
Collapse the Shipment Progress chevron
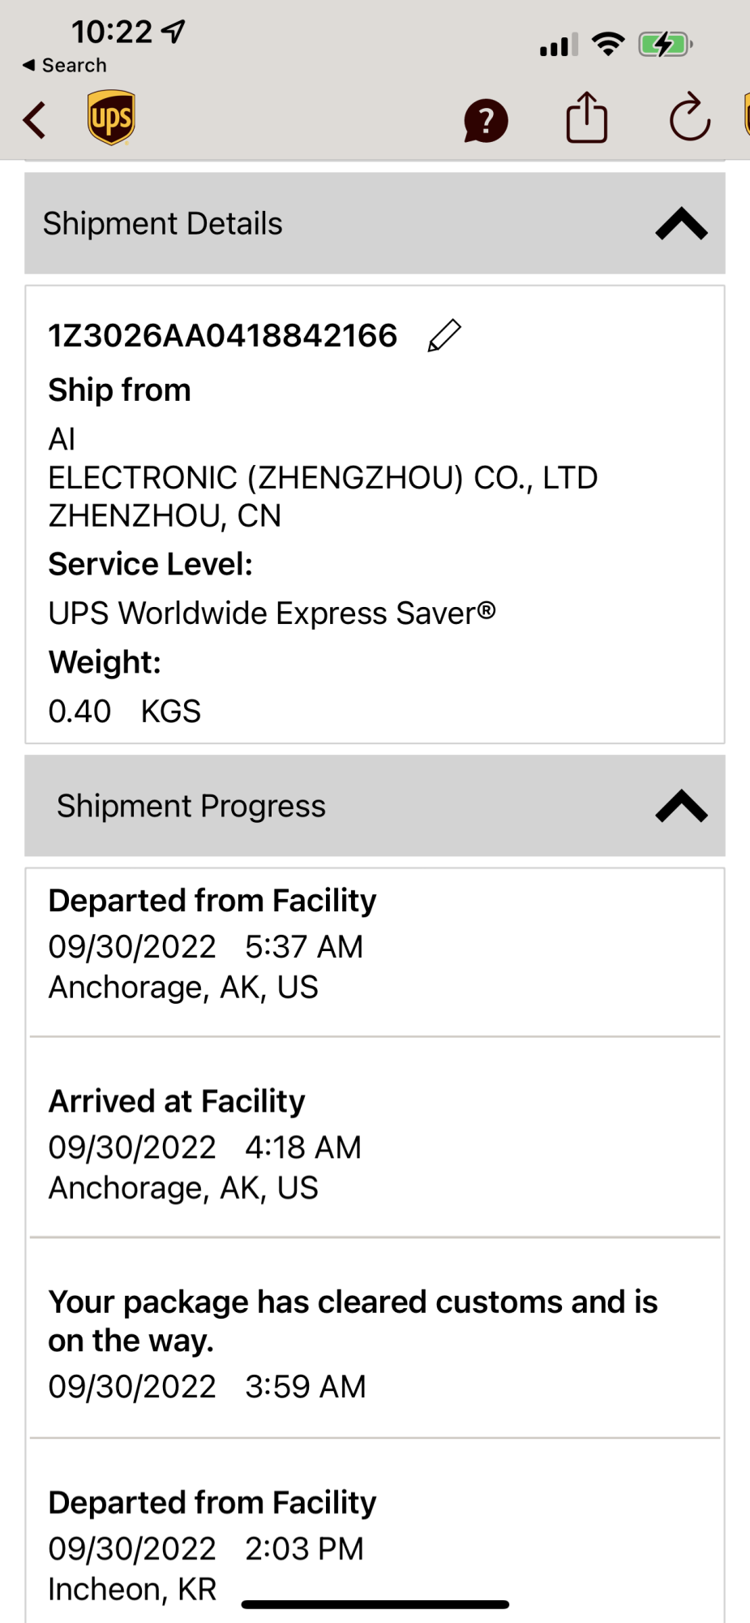click(x=681, y=806)
